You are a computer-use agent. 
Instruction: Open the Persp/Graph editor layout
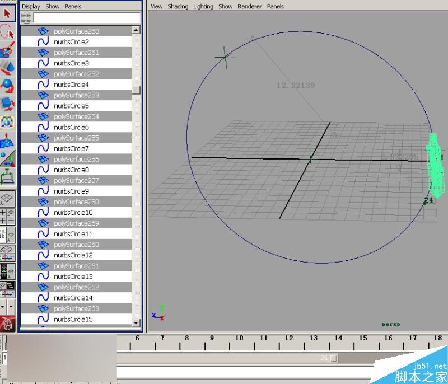click(x=7, y=253)
